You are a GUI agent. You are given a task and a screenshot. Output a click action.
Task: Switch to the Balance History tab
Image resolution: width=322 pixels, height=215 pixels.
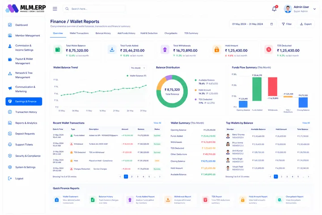(x=103, y=33)
